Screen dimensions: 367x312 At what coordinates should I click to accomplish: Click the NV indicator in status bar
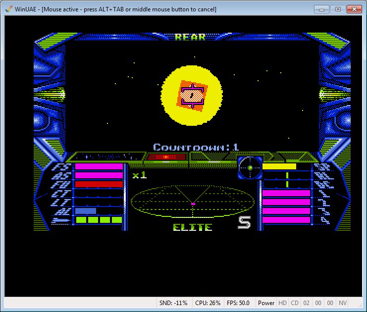click(x=343, y=303)
